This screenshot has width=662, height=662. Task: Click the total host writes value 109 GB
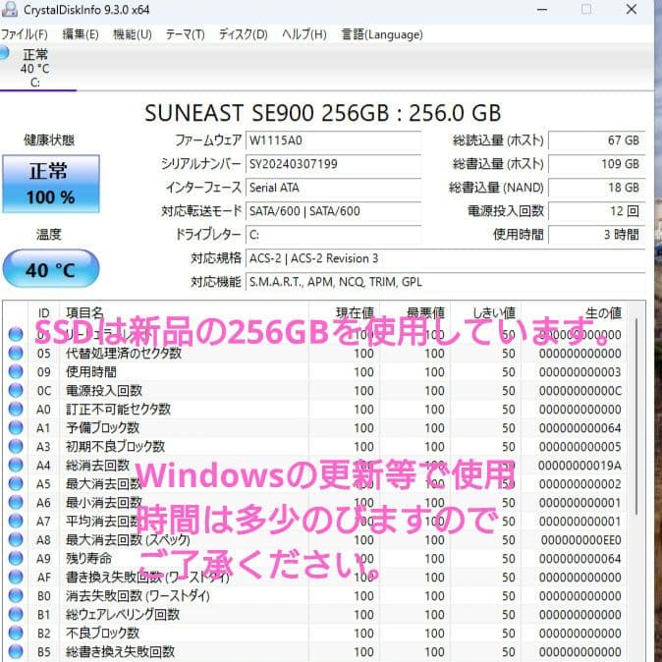click(596, 164)
